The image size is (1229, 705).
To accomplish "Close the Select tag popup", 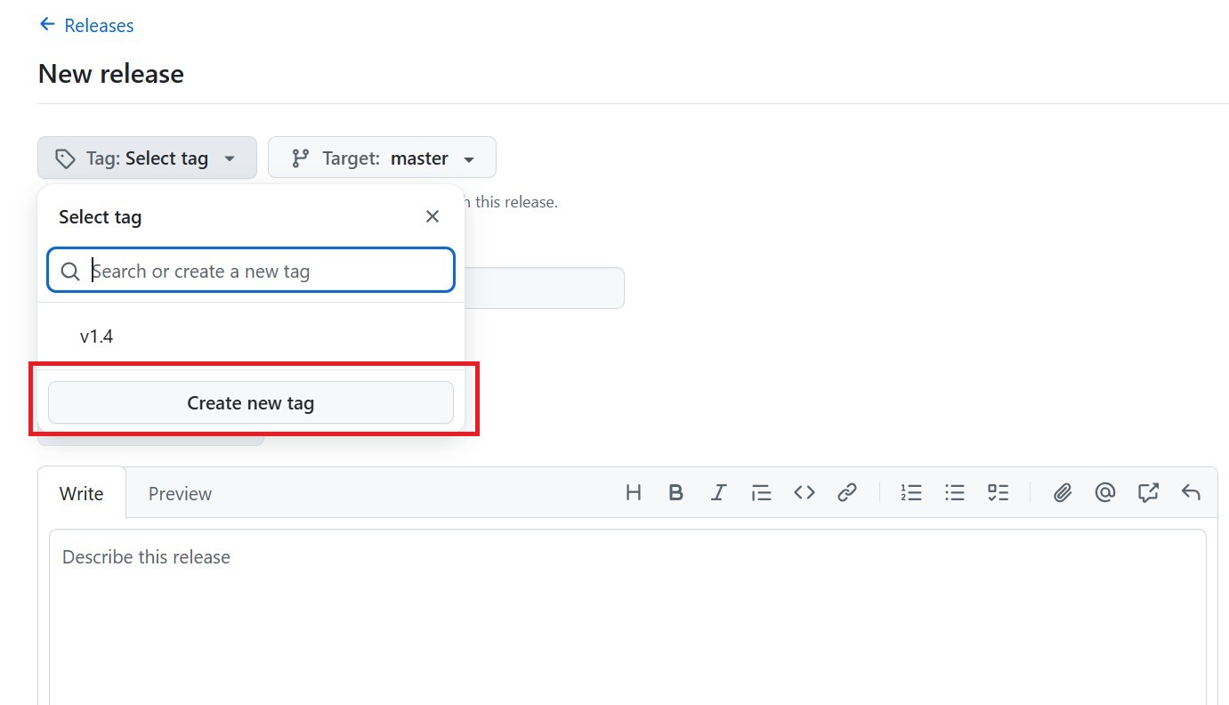I will coord(433,216).
